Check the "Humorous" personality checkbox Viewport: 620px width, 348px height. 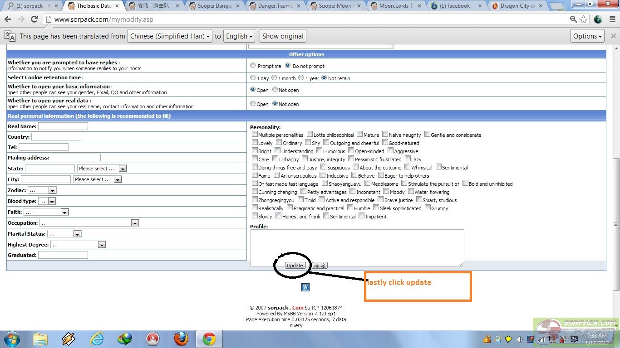320,151
